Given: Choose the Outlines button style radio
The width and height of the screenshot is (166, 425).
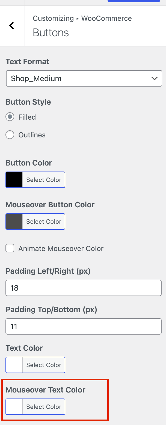Looking at the screenshot, I should tap(10, 135).
